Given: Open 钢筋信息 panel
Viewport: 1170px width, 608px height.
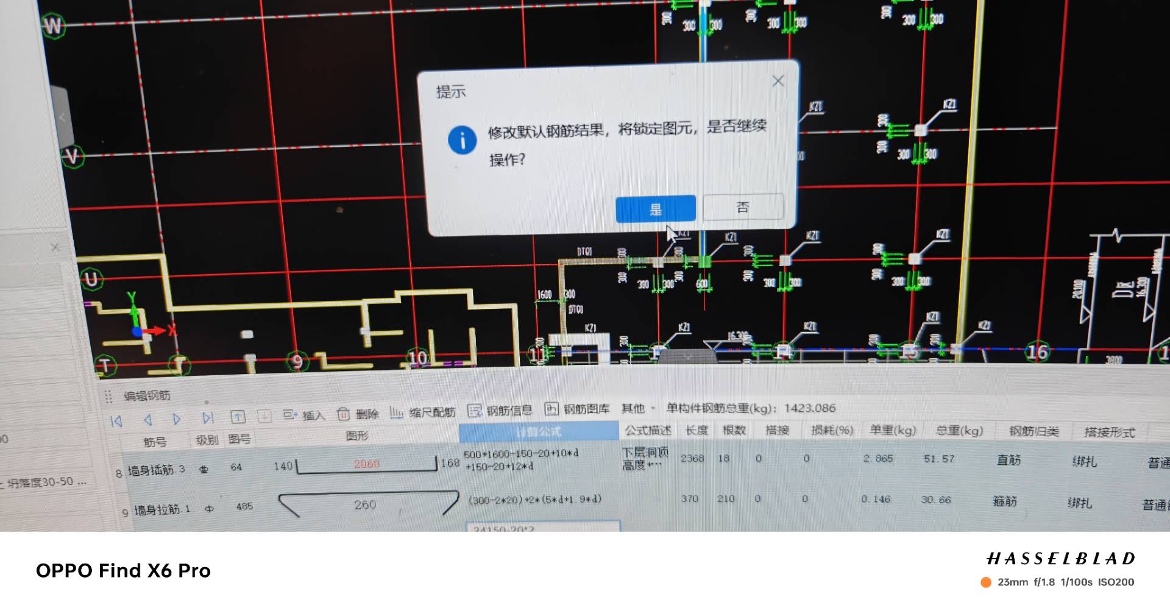Looking at the screenshot, I should coord(500,411).
